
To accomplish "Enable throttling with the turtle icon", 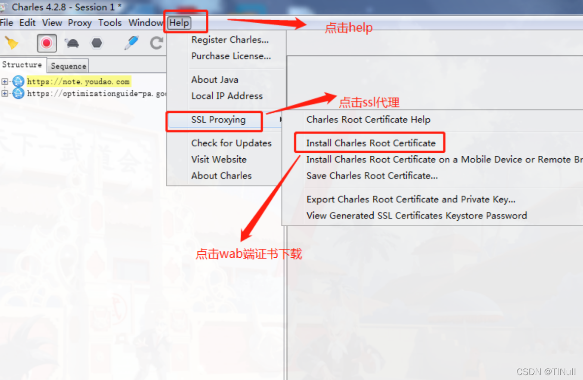I will point(72,43).
